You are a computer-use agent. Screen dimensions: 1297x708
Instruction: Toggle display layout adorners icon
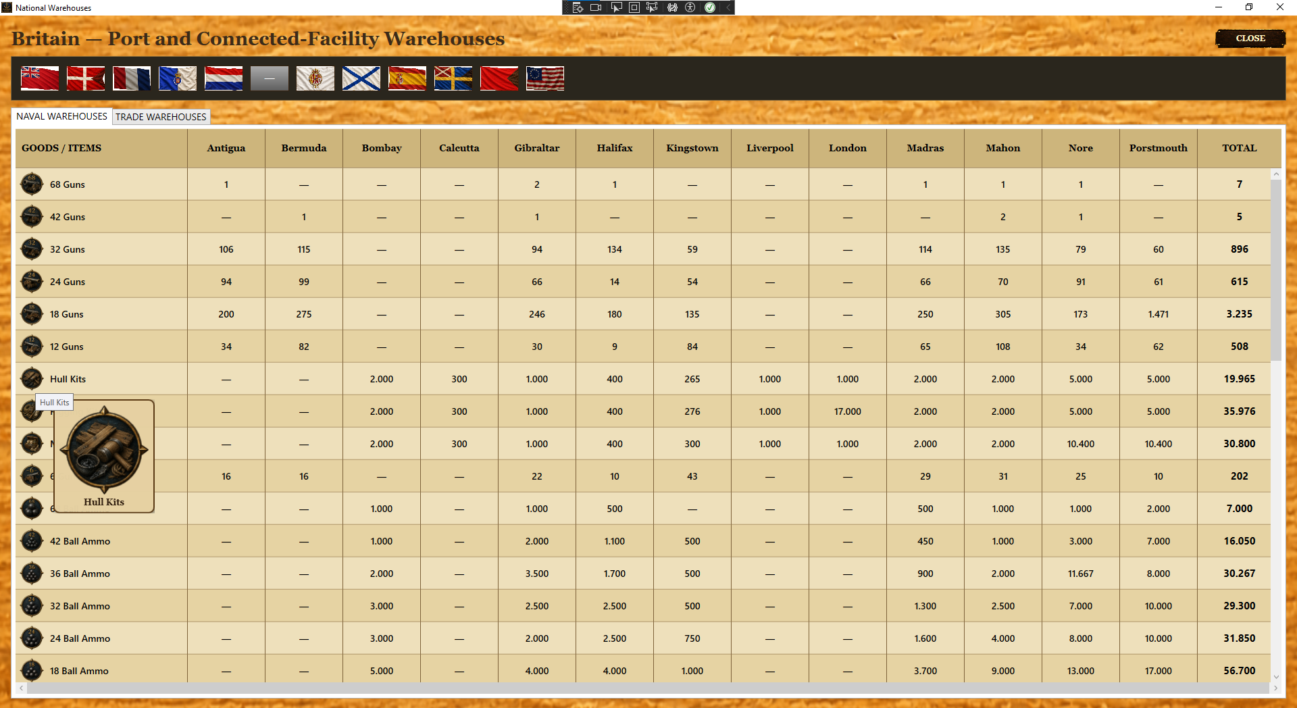pyautogui.click(x=634, y=7)
